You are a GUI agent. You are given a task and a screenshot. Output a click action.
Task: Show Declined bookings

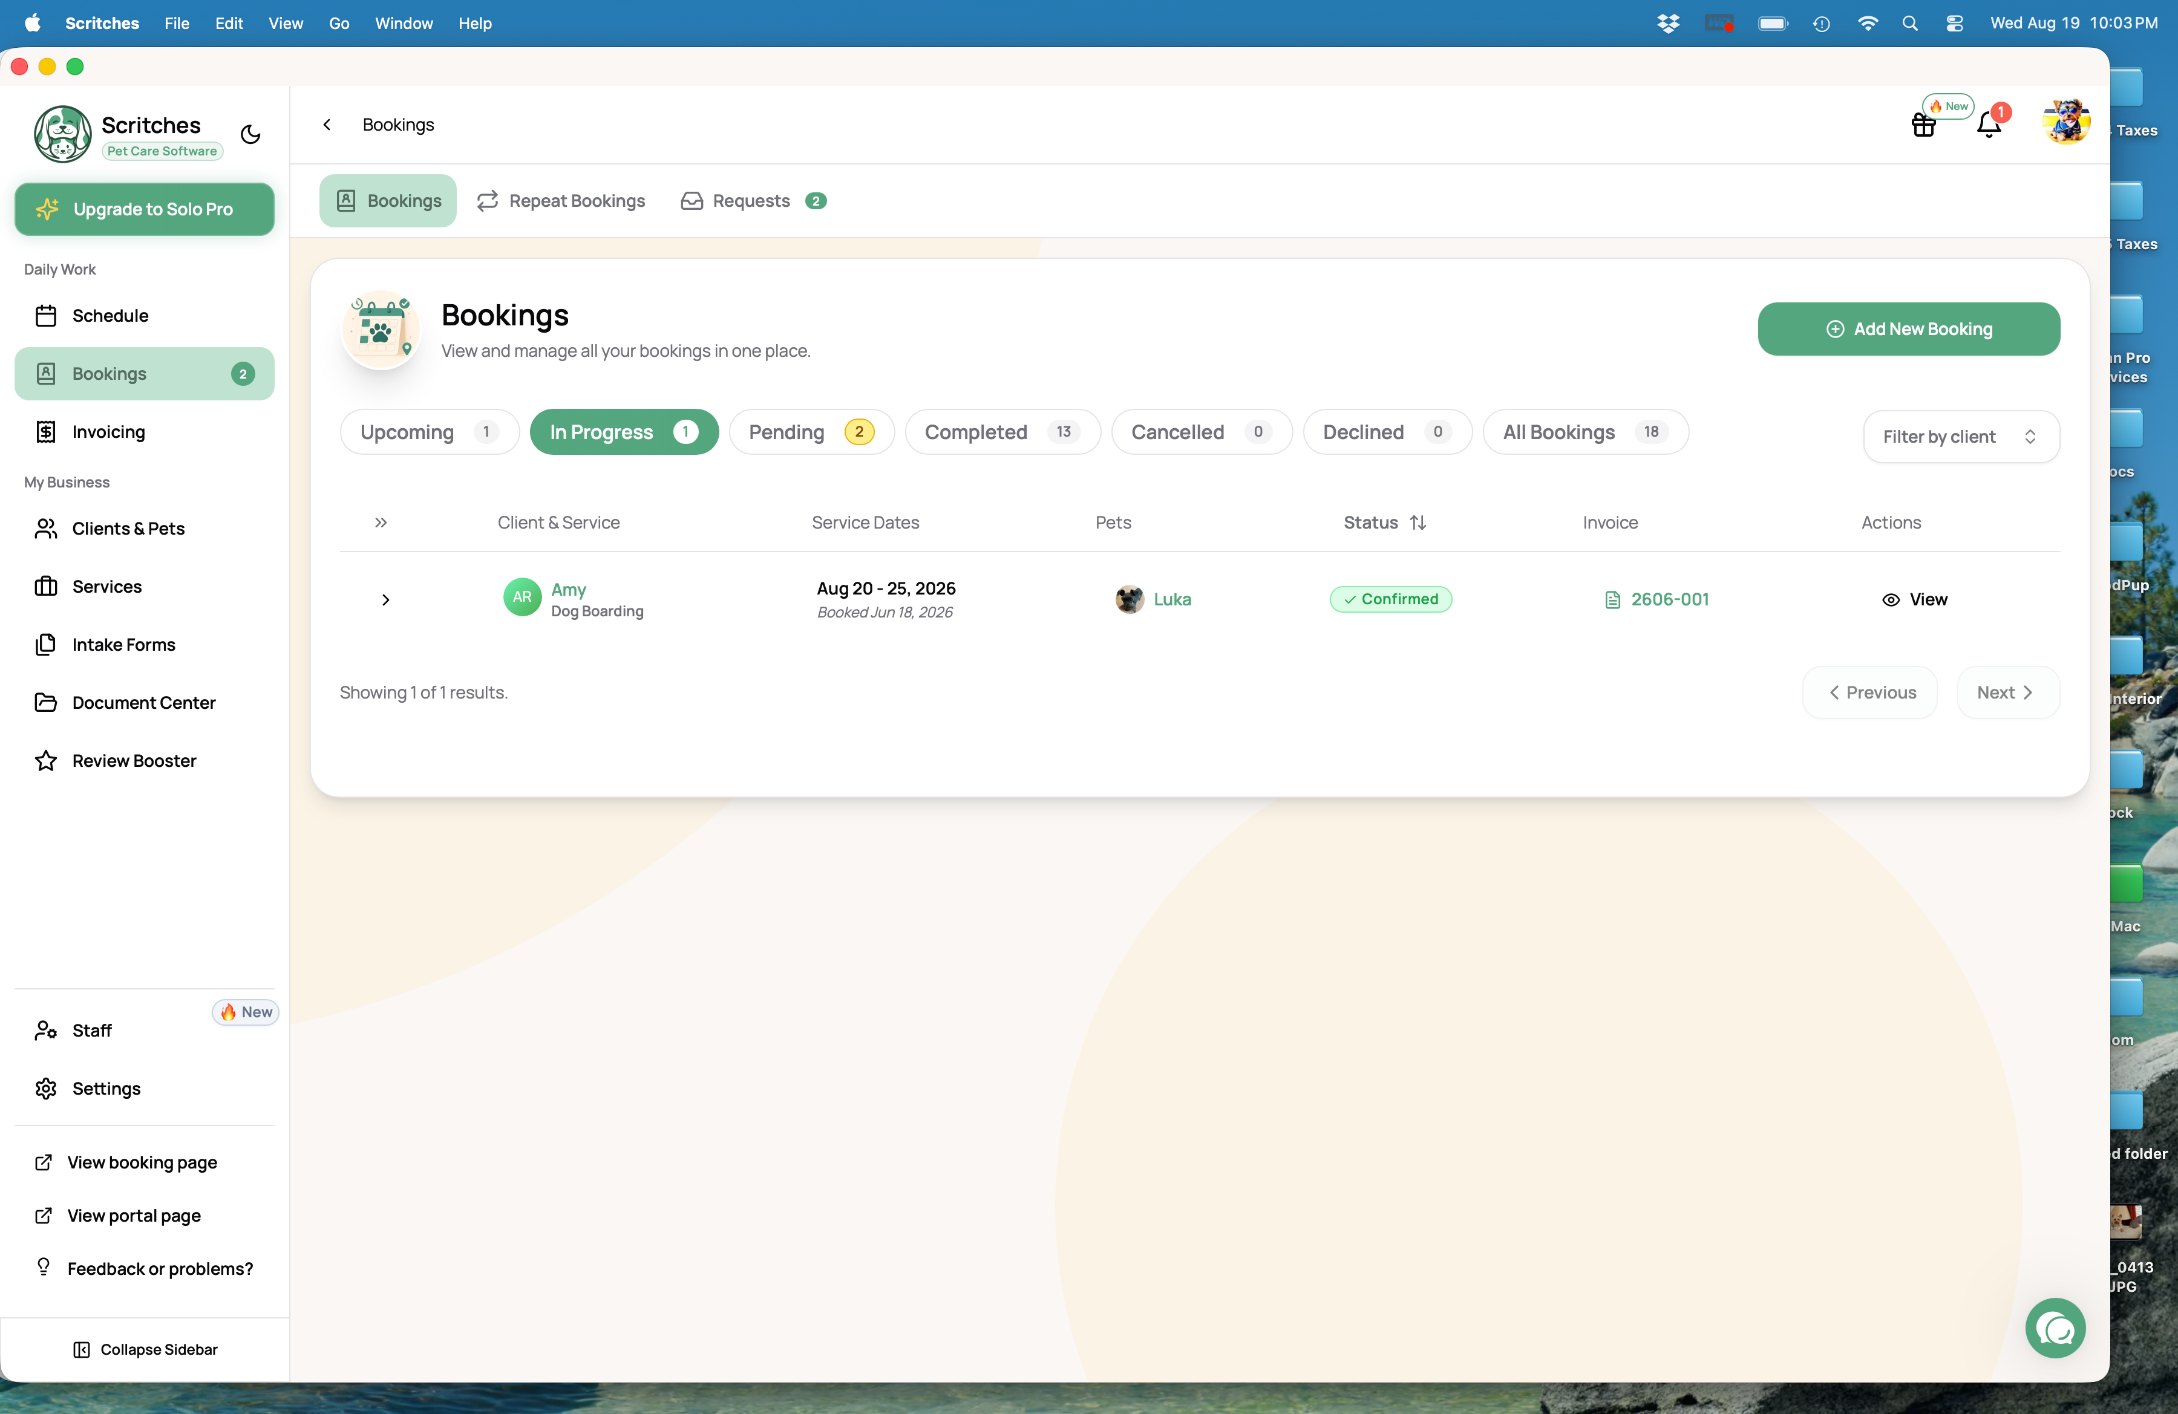click(1387, 432)
